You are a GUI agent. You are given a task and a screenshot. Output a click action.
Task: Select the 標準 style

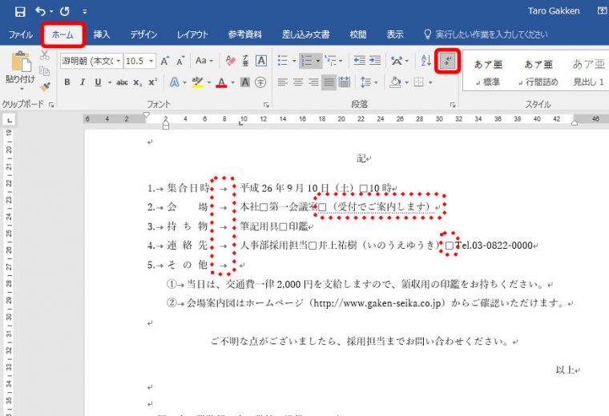click(x=488, y=73)
